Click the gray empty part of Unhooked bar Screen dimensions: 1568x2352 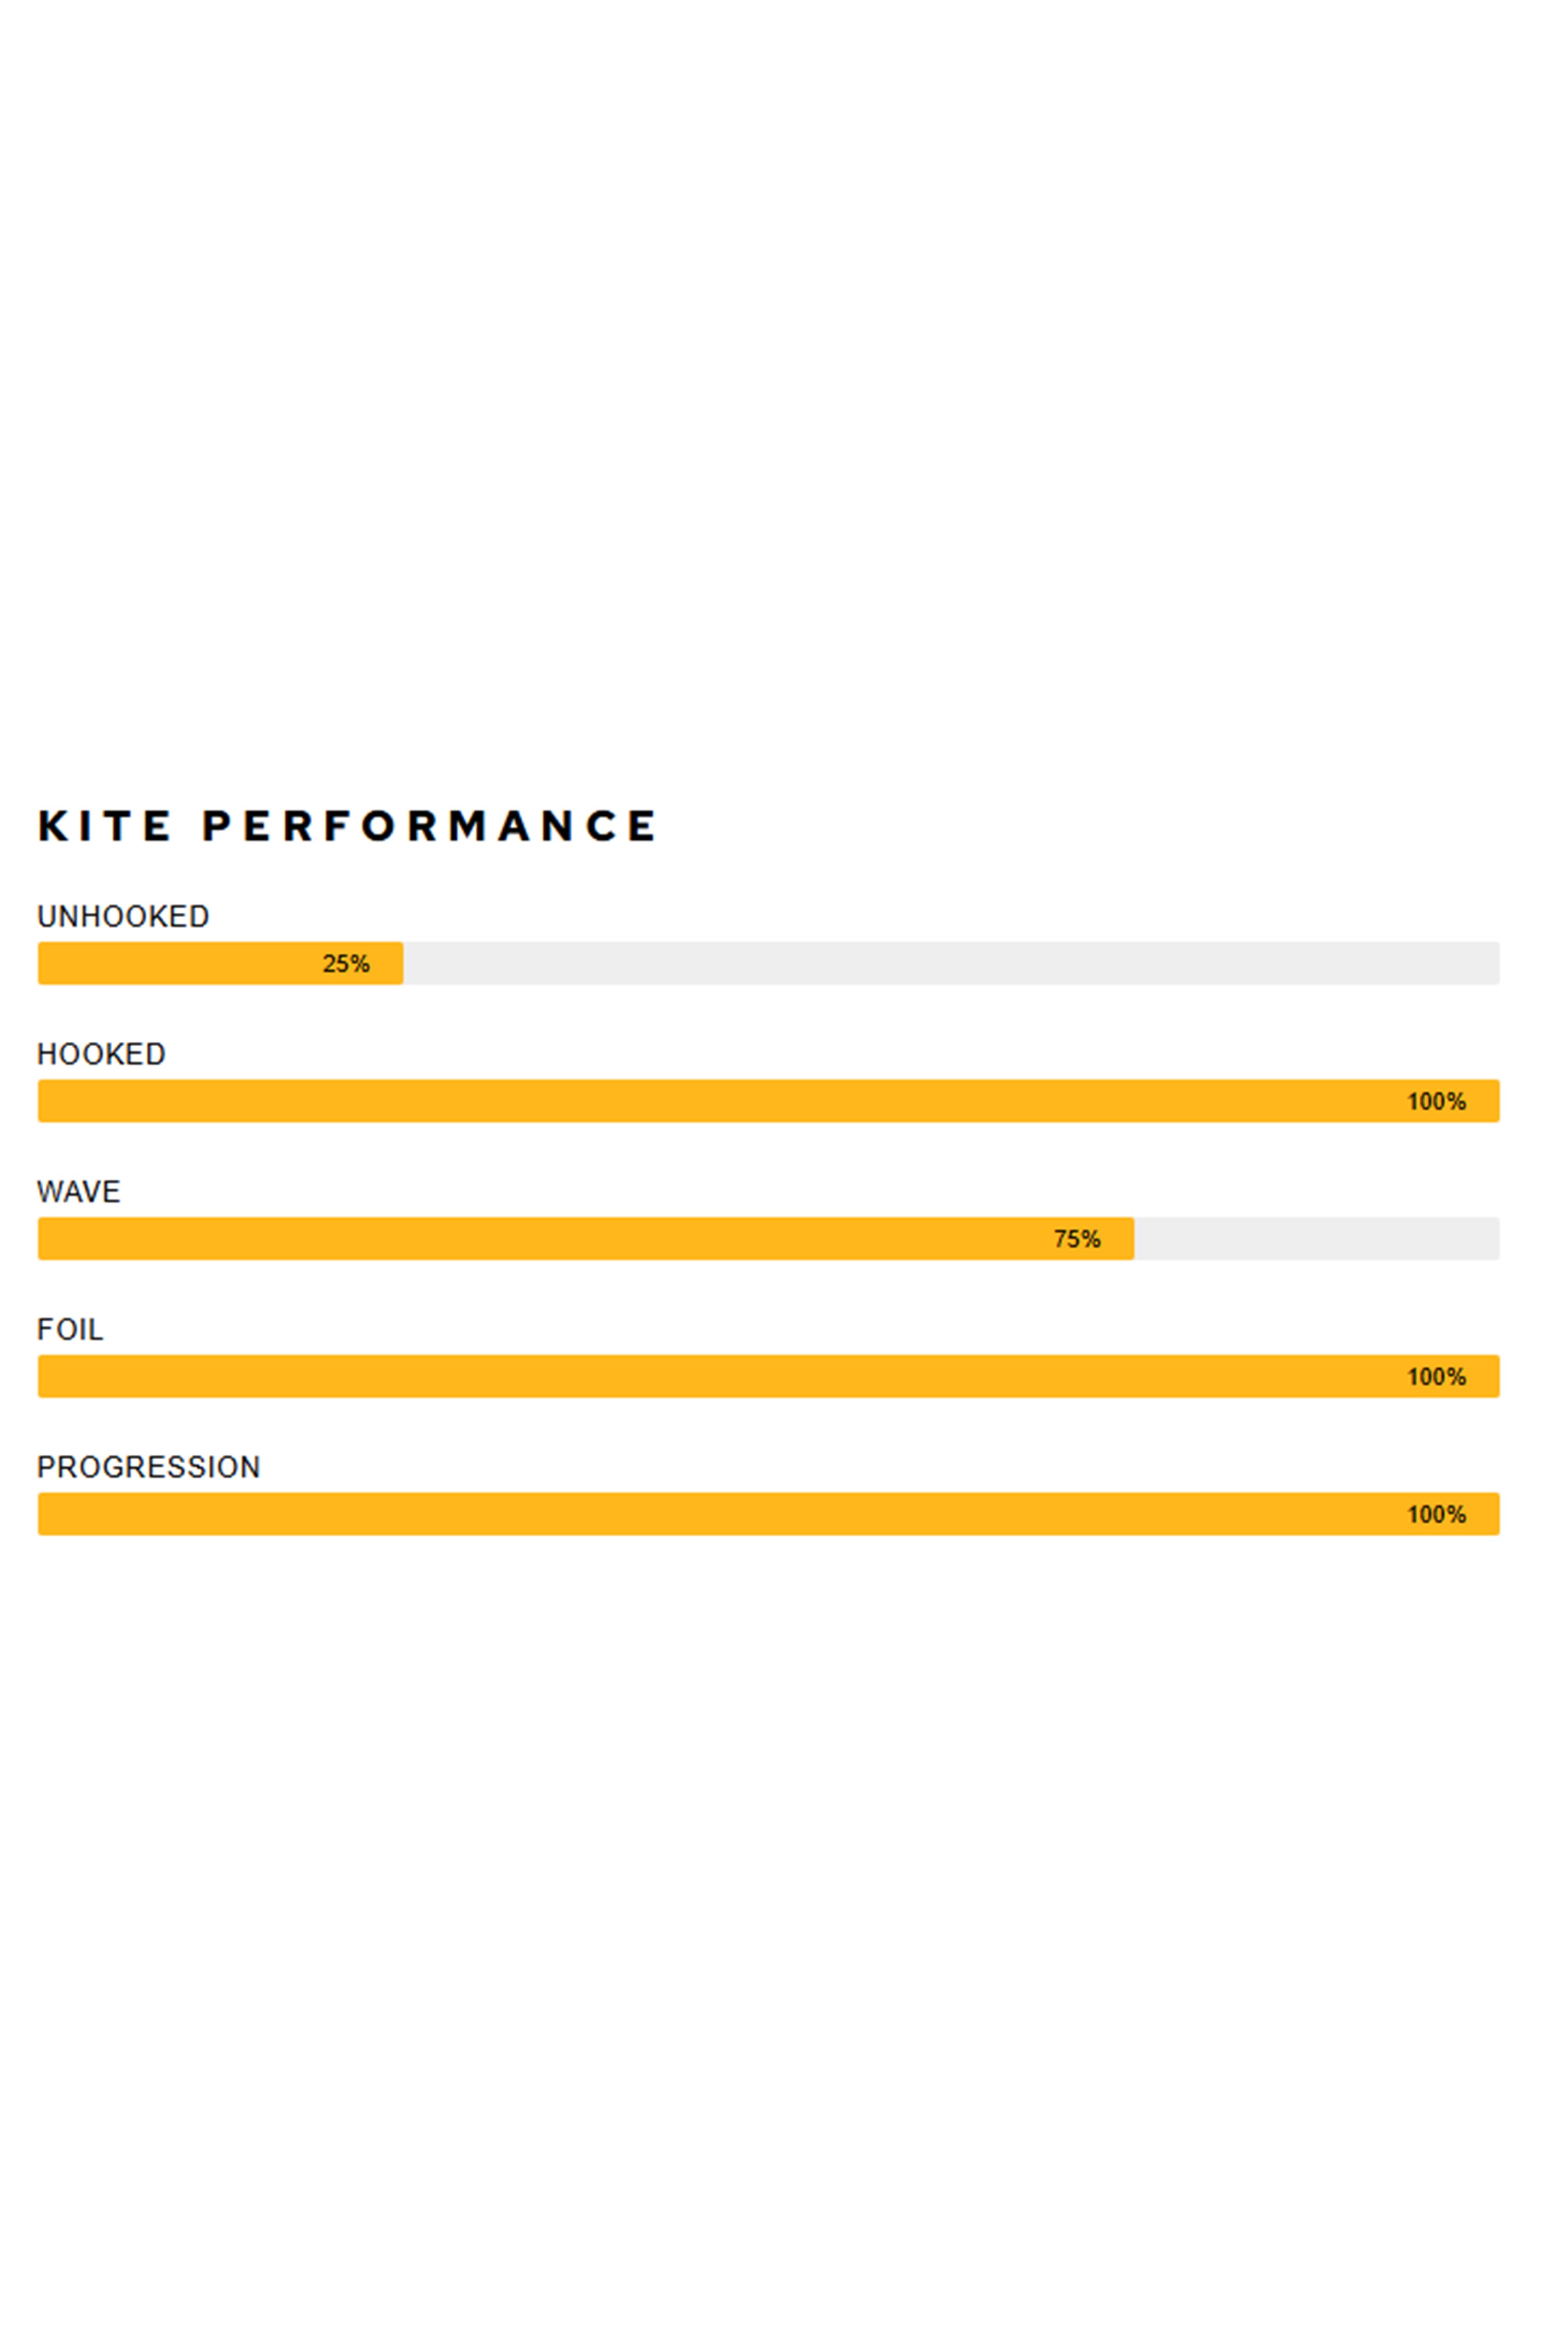click(x=950, y=963)
